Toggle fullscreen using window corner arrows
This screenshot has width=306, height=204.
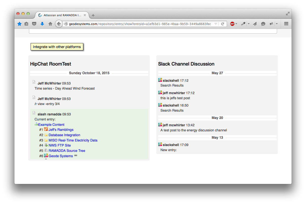click(288, 14)
